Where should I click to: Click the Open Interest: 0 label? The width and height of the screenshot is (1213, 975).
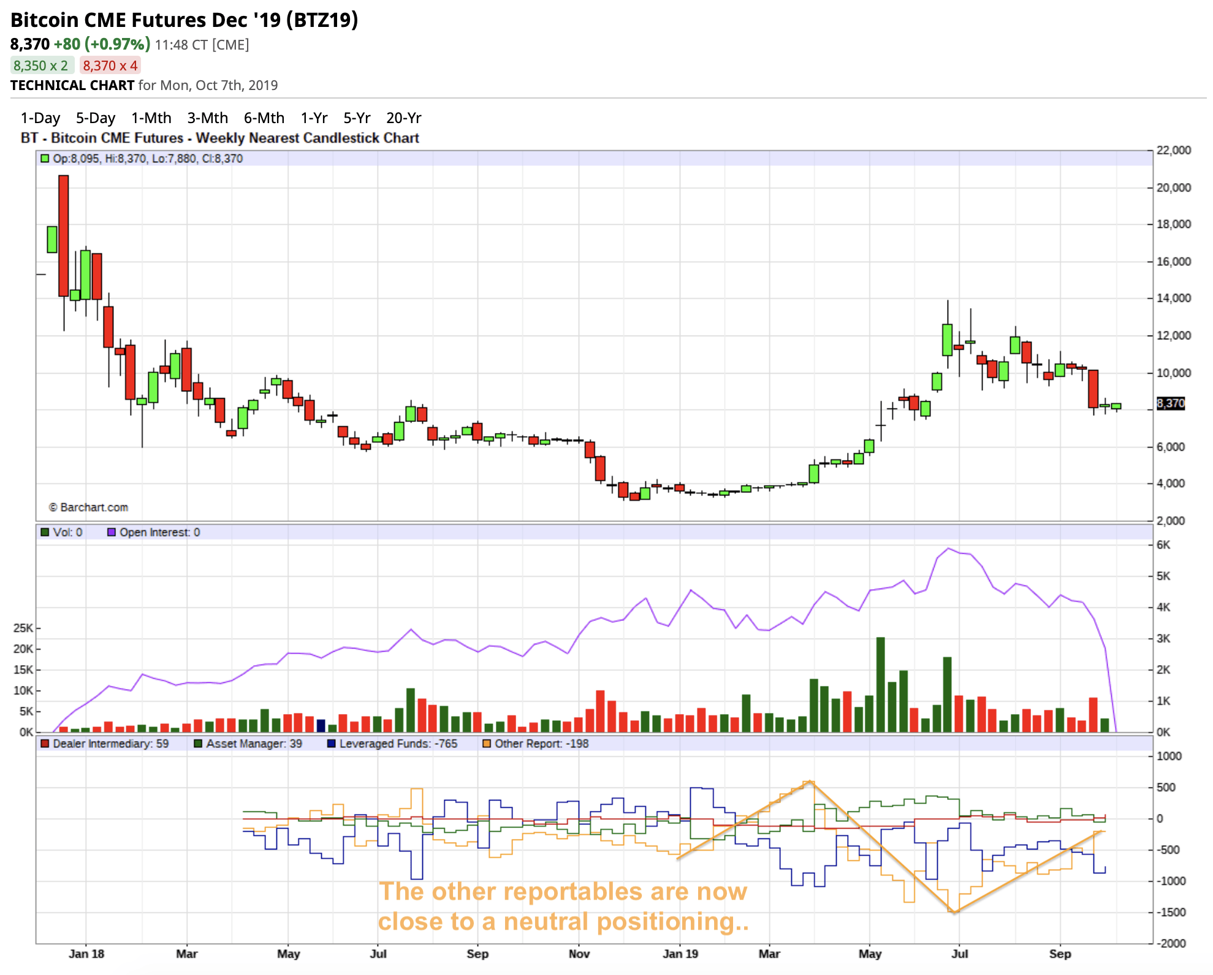pos(160,532)
